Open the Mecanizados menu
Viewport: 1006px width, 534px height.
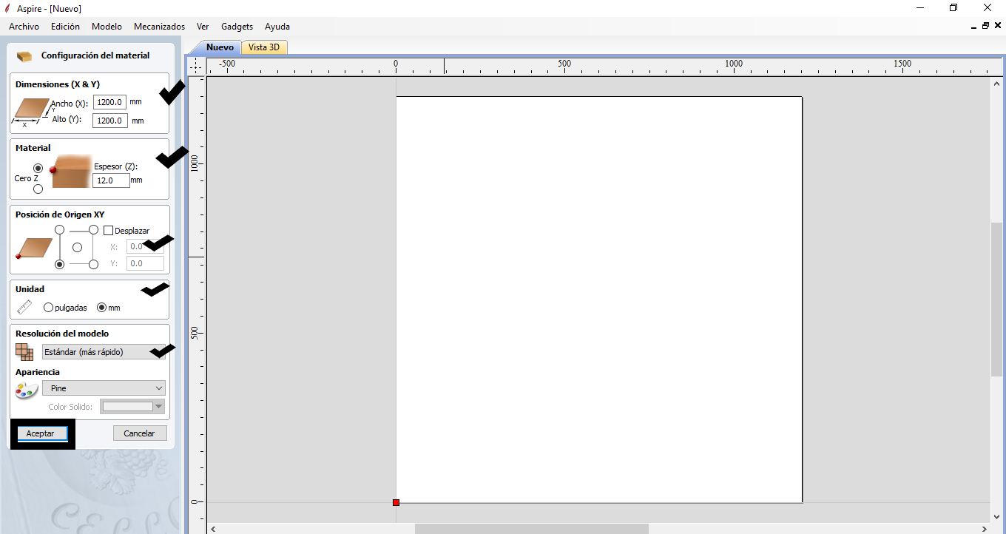click(x=159, y=27)
